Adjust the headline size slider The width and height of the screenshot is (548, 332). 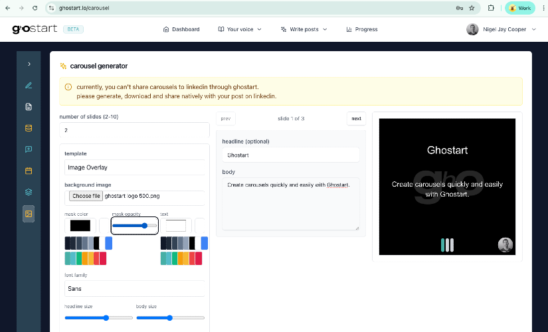click(x=98, y=317)
